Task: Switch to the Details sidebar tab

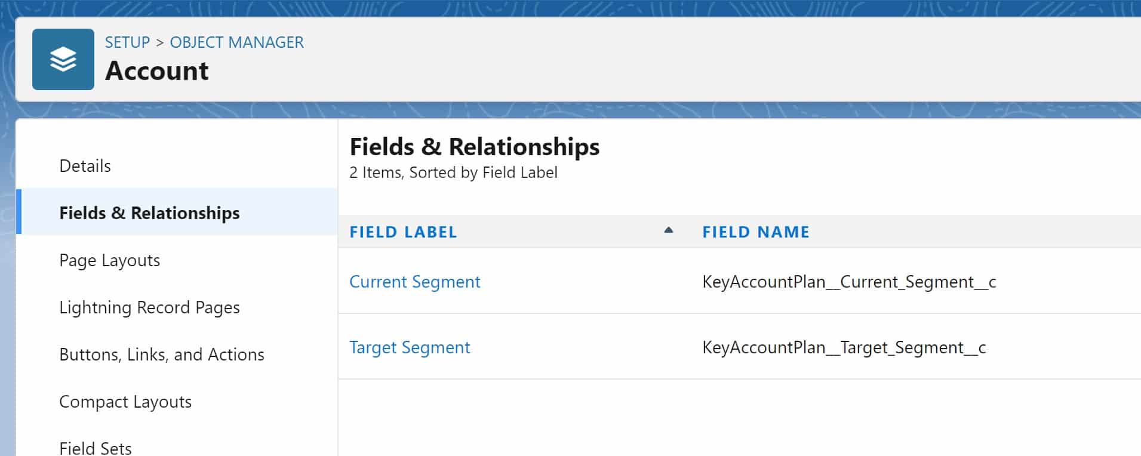Action: [84, 165]
